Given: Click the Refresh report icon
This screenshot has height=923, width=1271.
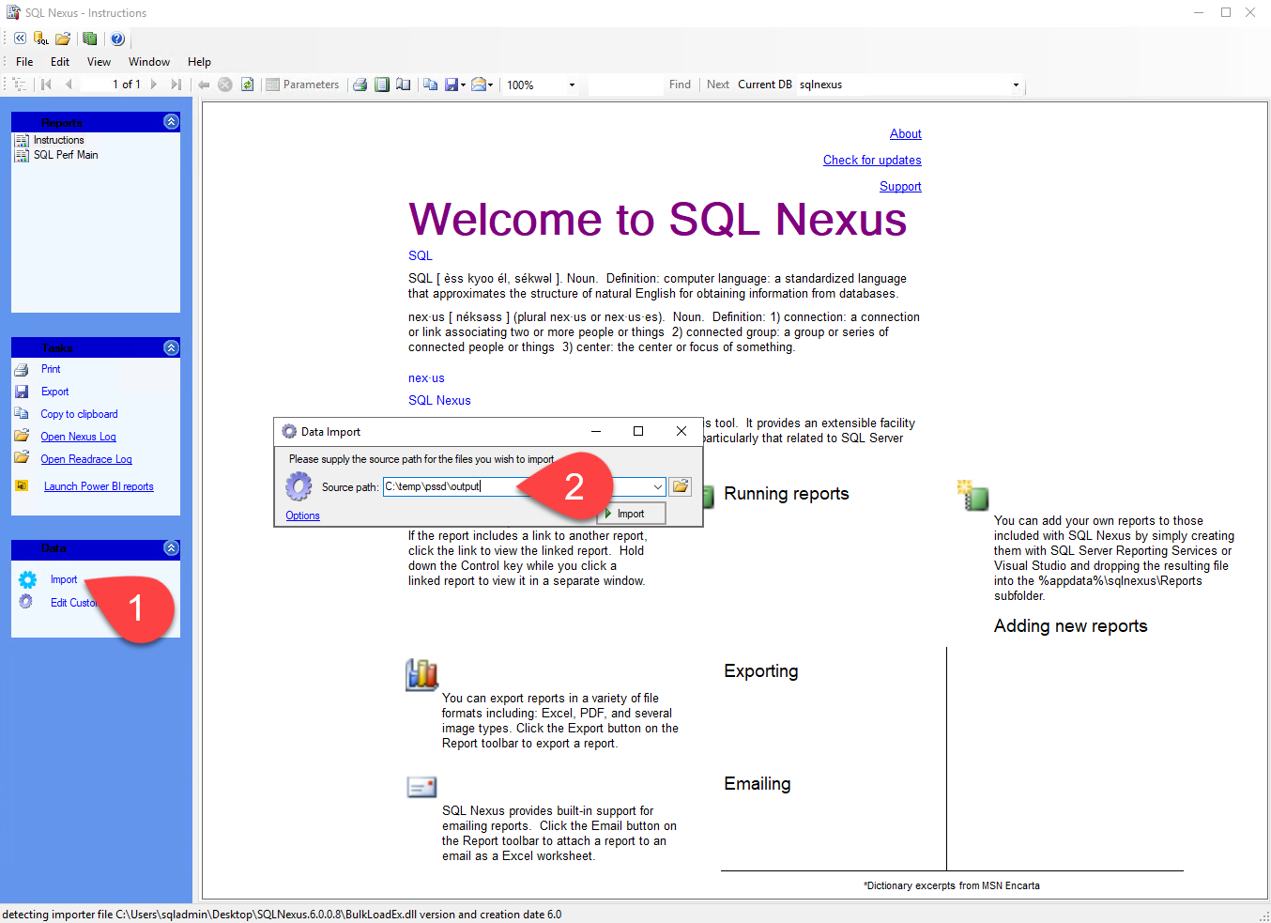Looking at the screenshot, I should coord(247,85).
